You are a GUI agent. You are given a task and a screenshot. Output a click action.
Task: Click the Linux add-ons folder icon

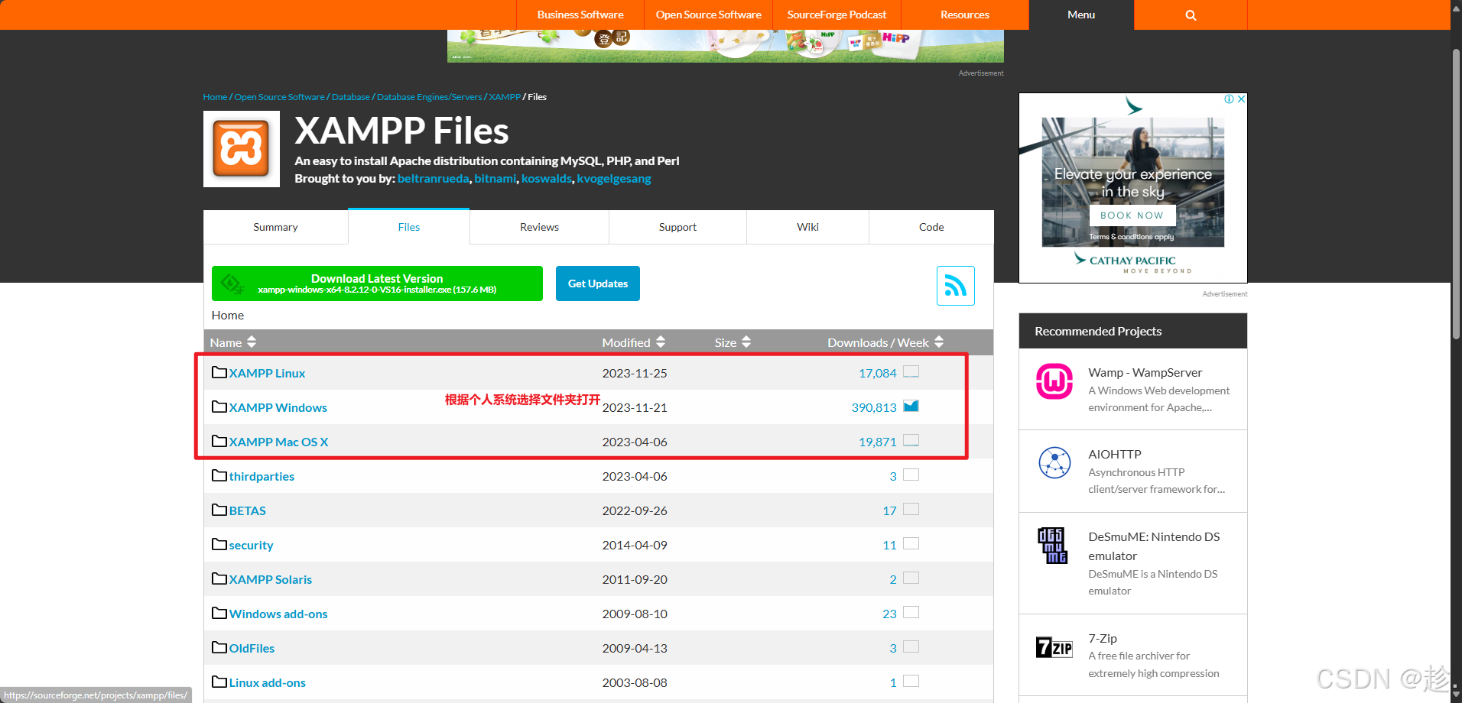219,682
